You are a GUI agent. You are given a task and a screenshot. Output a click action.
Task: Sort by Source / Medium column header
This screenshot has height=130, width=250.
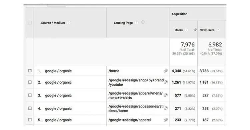point(53,23)
